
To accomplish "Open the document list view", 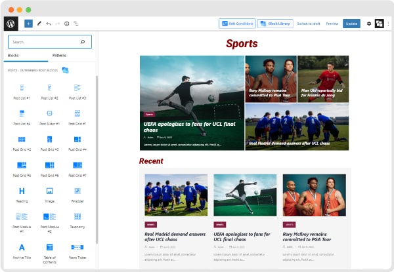I will (76, 23).
